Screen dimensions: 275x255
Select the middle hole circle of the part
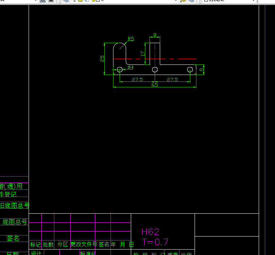click(x=155, y=70)
